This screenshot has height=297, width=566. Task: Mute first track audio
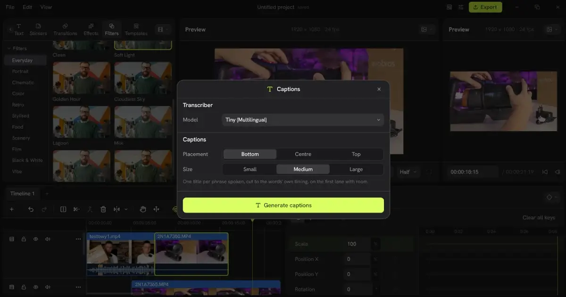point(48,239)
